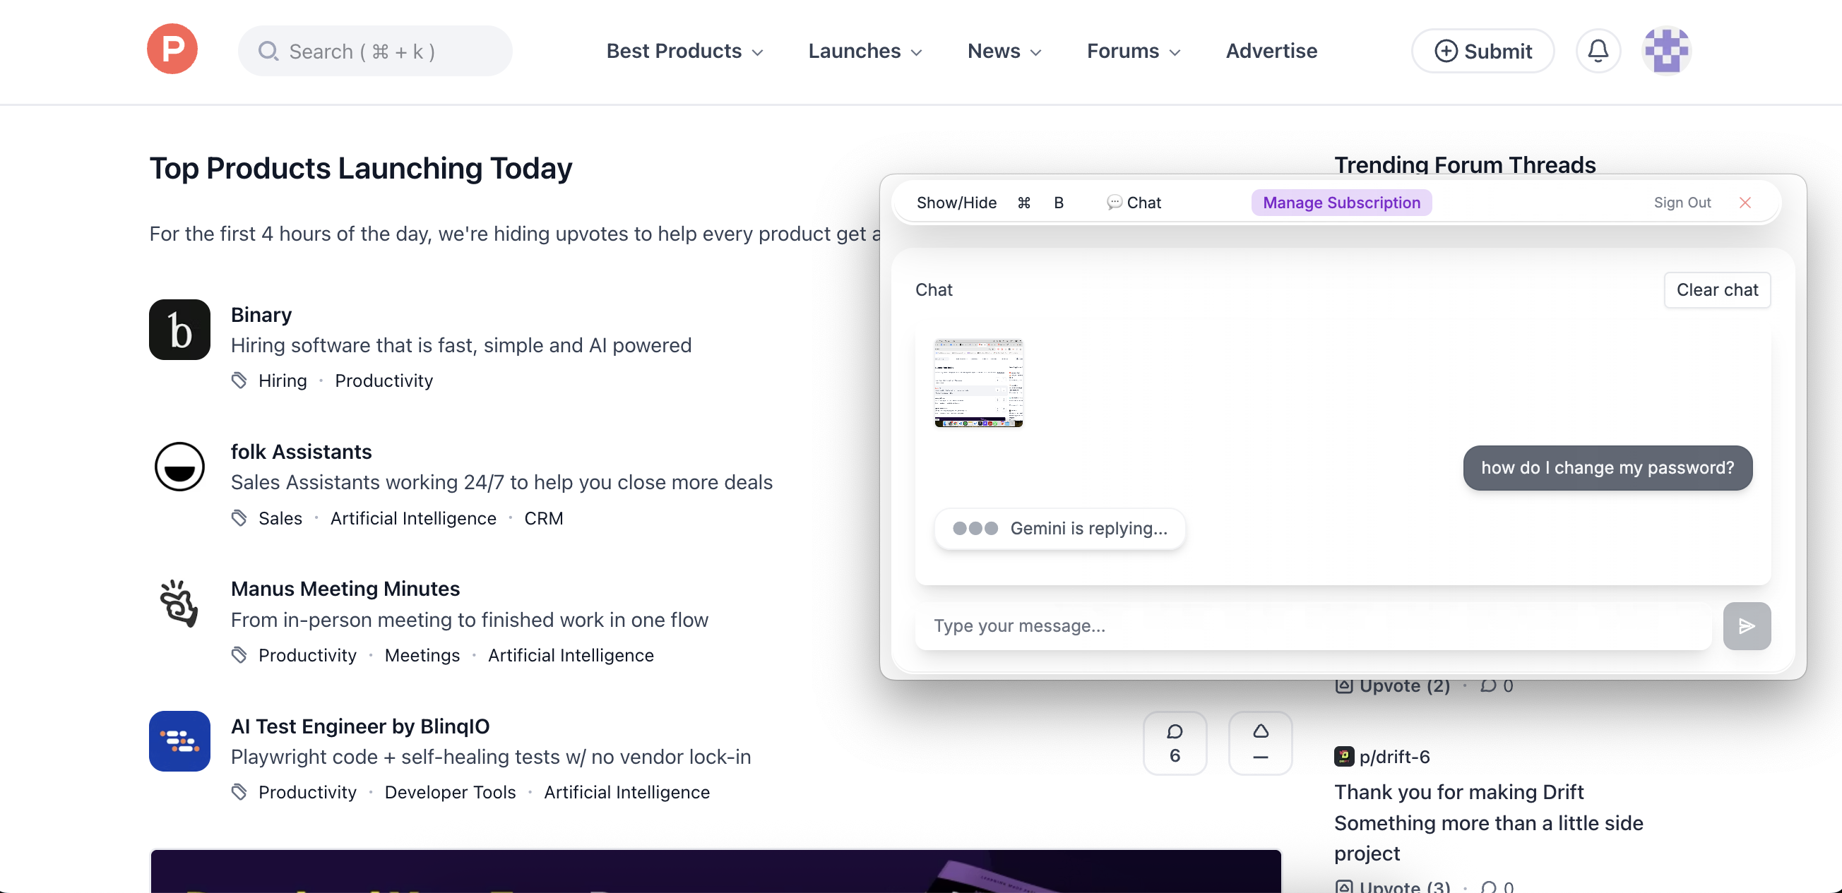The image size is (1842, 893).
Task: Send the typed chat message
Action: click(x=1746, y=625)
